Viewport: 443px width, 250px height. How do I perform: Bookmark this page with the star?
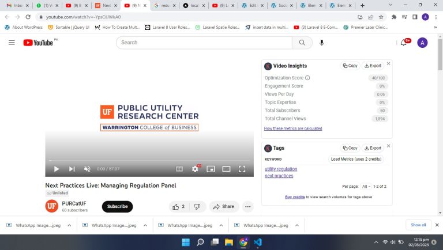click(x=381, y=17)
